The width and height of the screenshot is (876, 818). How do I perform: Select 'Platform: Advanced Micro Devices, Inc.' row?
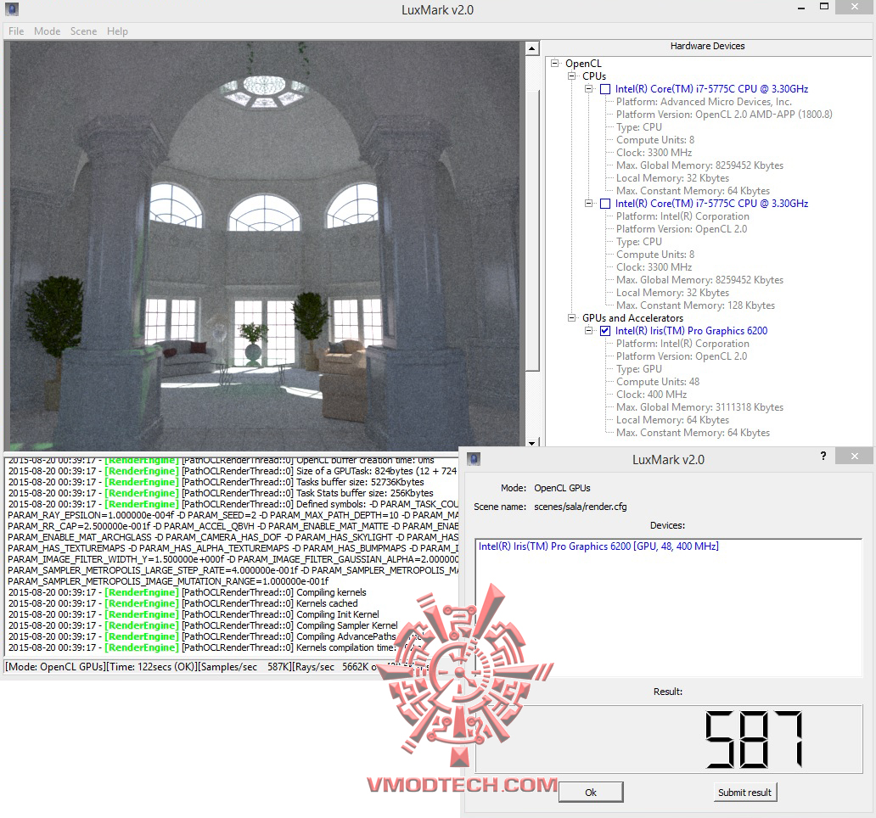[x=704, y=102]
